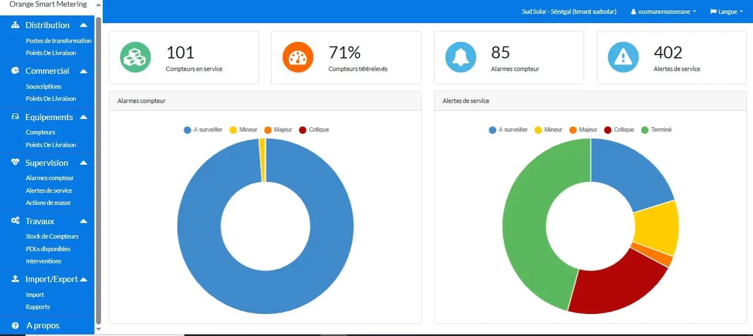
Task: Toggle Critique legend in Alertes de service chart
Action: [x=619, y=130]
